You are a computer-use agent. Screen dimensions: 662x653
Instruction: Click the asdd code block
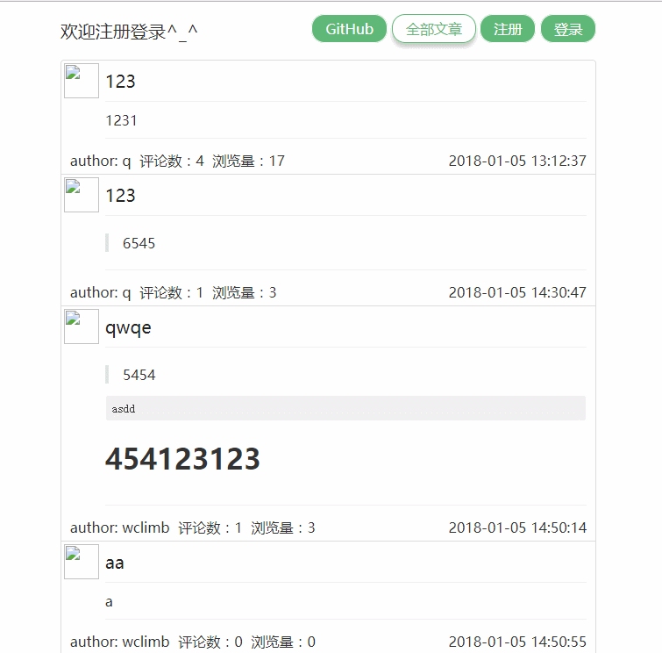point(345,408)
